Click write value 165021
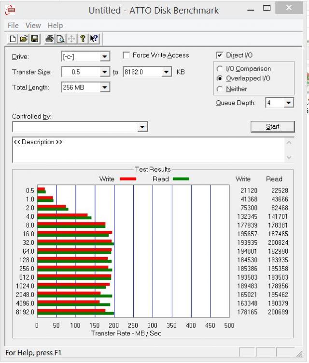 (x=247, y=295)
